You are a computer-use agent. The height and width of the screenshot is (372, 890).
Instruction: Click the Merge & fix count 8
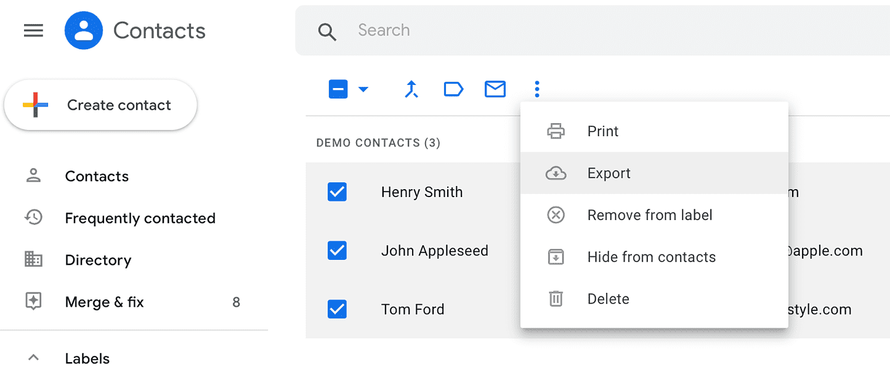236,302
